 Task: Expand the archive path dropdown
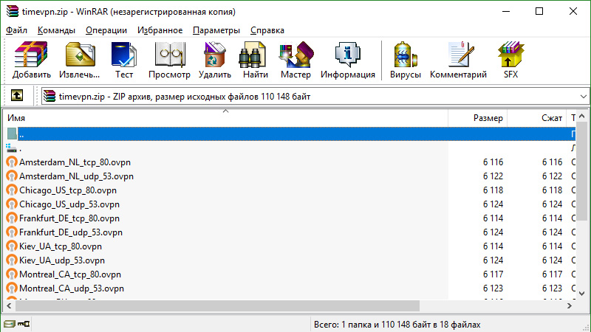click(582, 96)
